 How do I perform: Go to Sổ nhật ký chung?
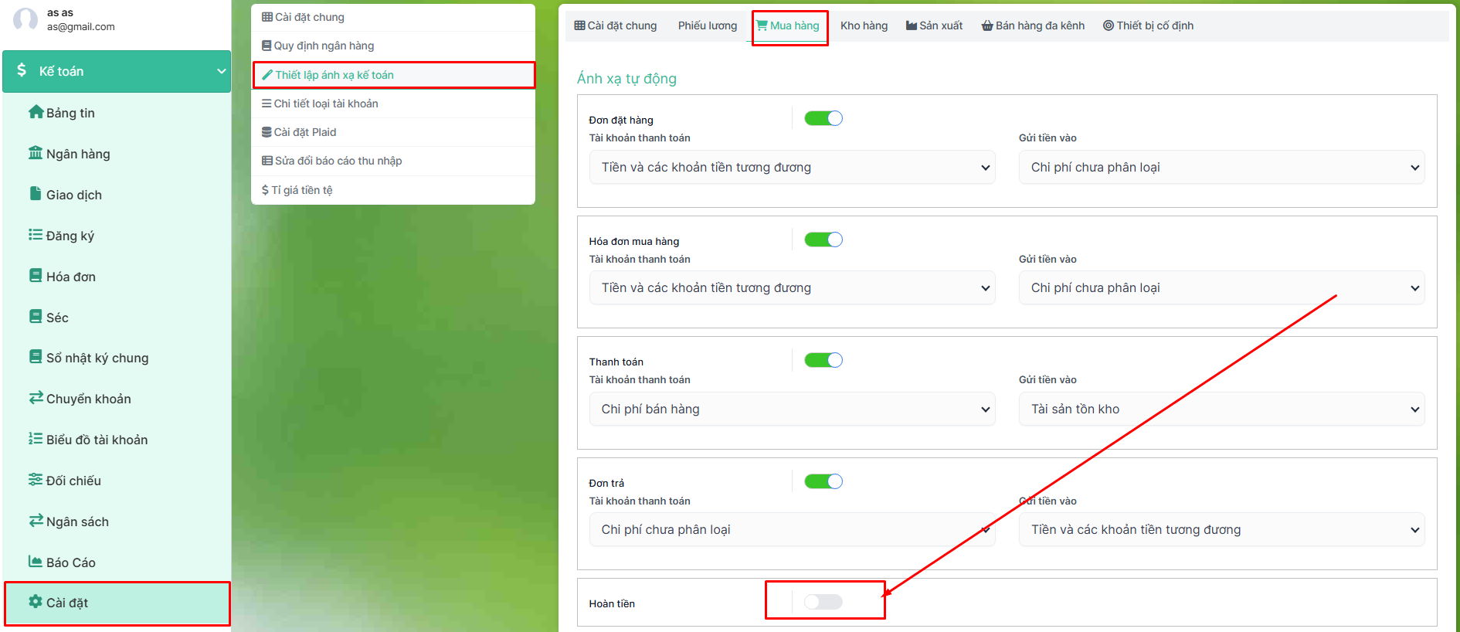pos(97,358)
